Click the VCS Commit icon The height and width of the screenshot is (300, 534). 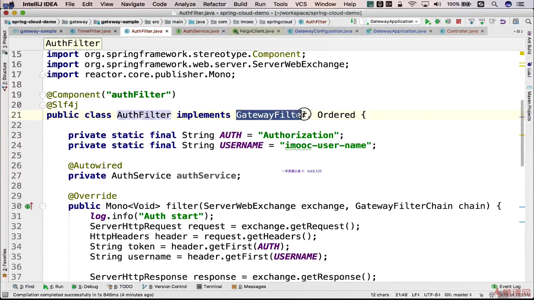click(482, 22)
